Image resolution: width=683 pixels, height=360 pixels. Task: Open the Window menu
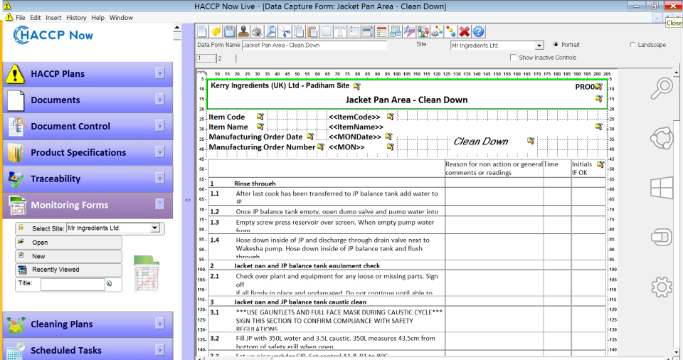point(121,18)
